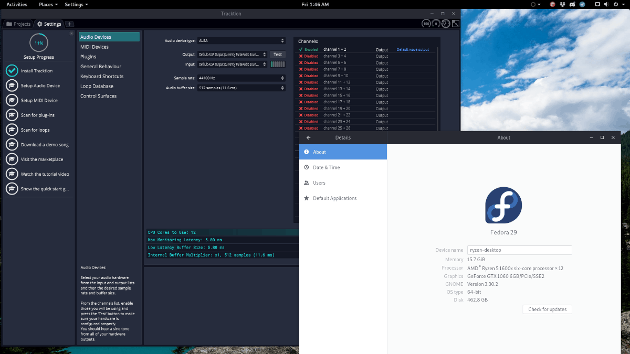Enable channel 17 + 18 output
This screenshot has height=354, width=630.
[309, 102]
